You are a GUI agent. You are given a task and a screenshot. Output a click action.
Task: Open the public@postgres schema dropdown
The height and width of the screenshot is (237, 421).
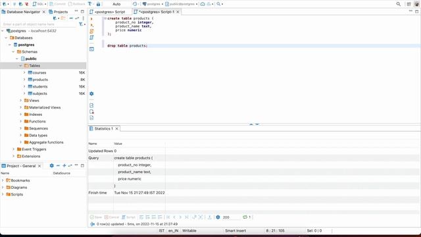tap(182, 4)
